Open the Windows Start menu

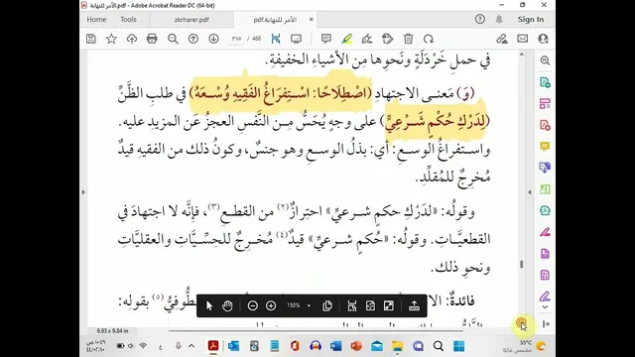point(458,346)
